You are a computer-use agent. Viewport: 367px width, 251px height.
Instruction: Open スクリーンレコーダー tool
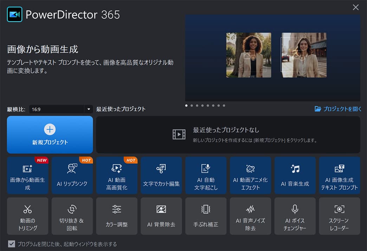(339, 216)
